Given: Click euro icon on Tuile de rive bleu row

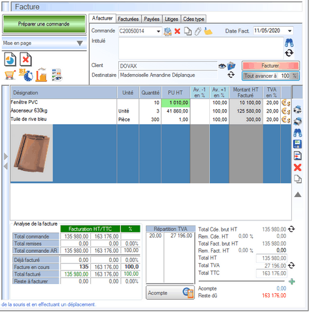Looking at the screenshot, I should (x=286, y=120).
